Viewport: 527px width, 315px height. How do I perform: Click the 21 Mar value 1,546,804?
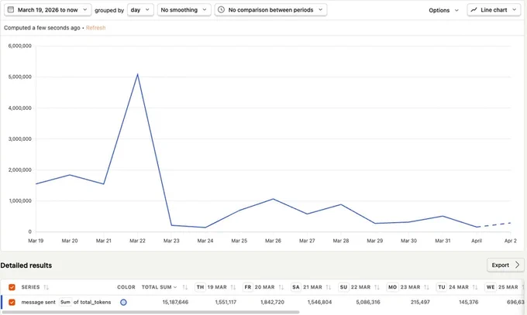(319, 303)
